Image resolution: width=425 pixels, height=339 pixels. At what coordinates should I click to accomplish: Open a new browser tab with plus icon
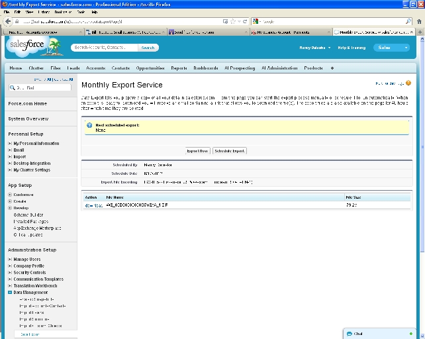pyautogui.click(x=420, y=32)
